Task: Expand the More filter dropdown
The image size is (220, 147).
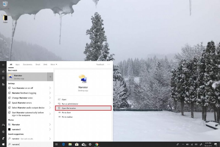Action: 54,65
